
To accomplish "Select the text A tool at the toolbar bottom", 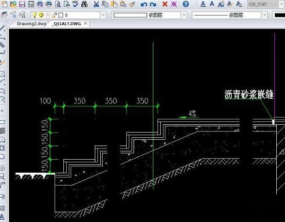I will [x=2, y=217].
